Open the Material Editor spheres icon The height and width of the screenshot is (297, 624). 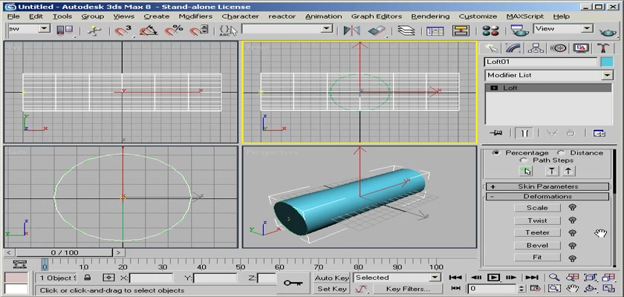tap(490, 30)
